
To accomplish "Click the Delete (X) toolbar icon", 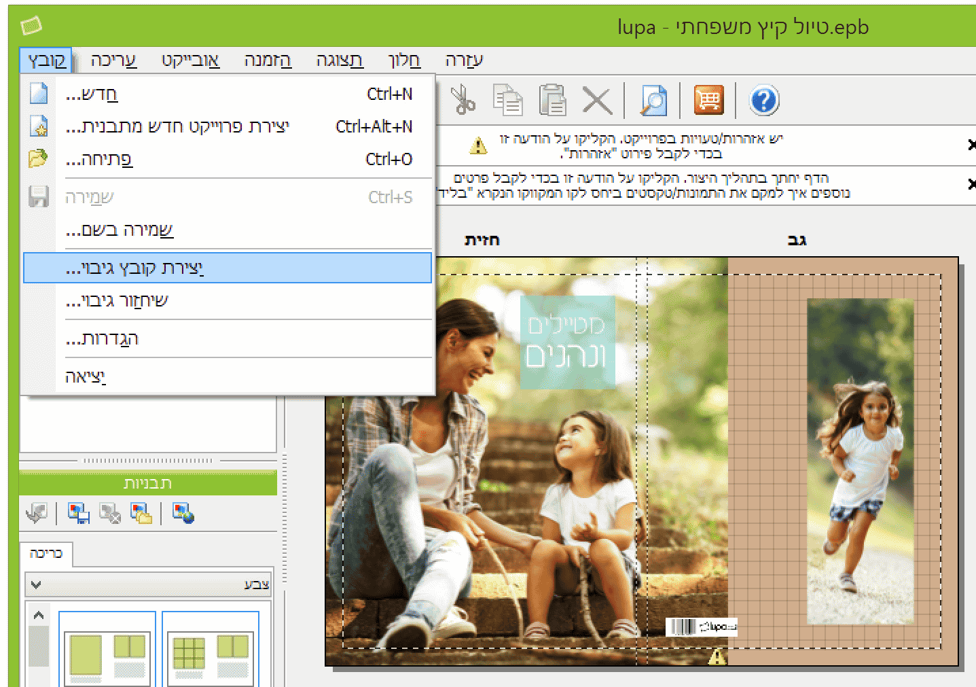I will pyautogui.click(x=596, y=100).
